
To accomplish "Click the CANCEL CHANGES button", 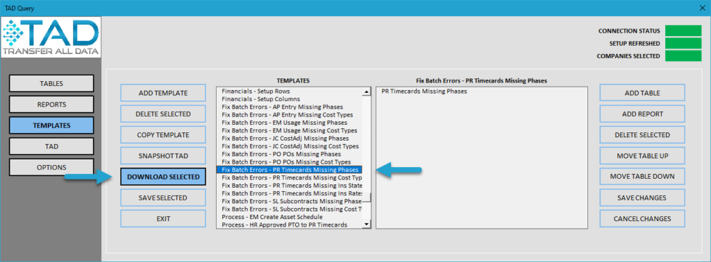I will (x=642, y=218).
